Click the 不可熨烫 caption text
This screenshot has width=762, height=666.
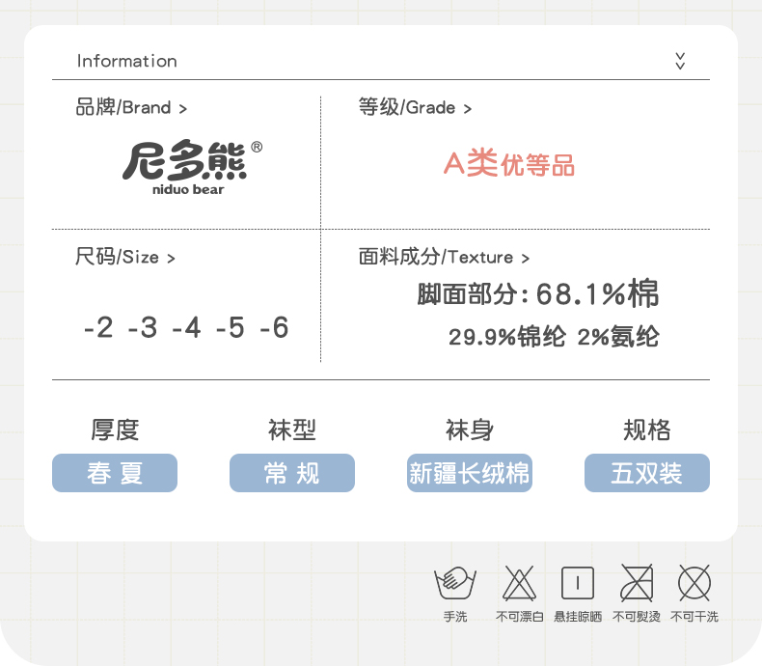637,617
